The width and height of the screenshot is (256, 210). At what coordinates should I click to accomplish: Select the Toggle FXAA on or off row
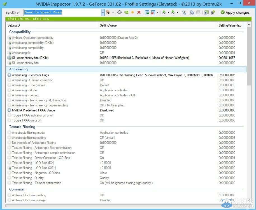click(126, 120)
